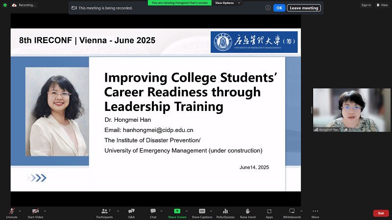Toggle Show Captions
Viewport: 392px width, 220px height.
click(x=202, y=212)
